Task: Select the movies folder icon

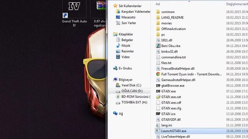Action: tap(158, 23)
